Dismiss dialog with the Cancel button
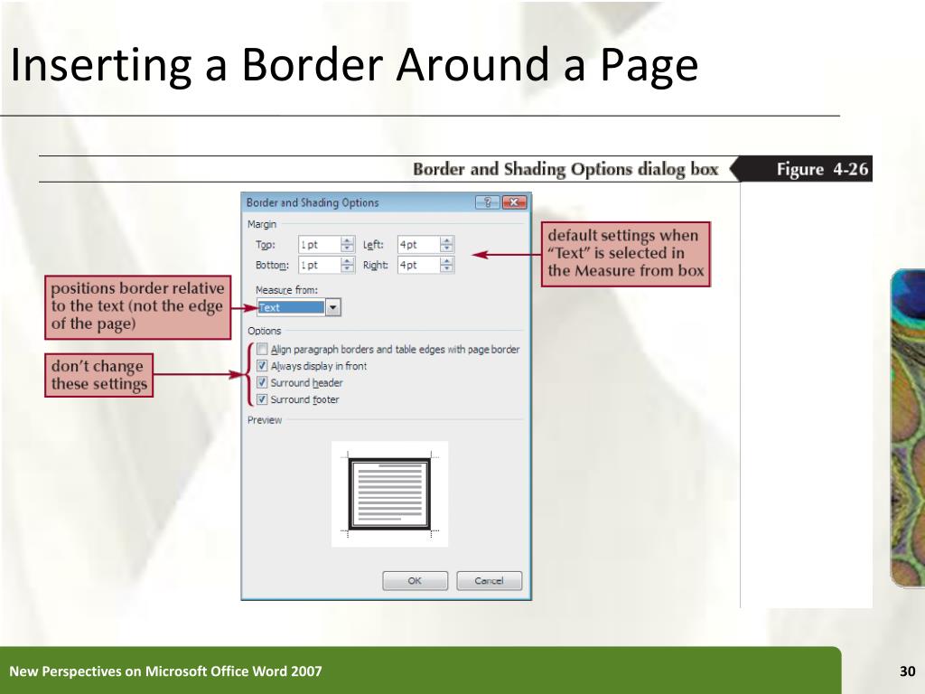 (x=489, y=581)
